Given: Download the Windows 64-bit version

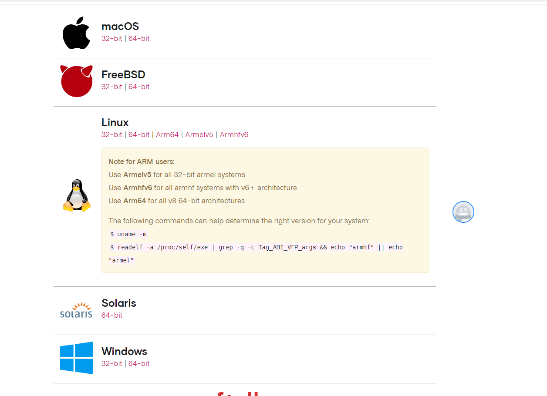Looking at the screenshot, I should (139, 363).
